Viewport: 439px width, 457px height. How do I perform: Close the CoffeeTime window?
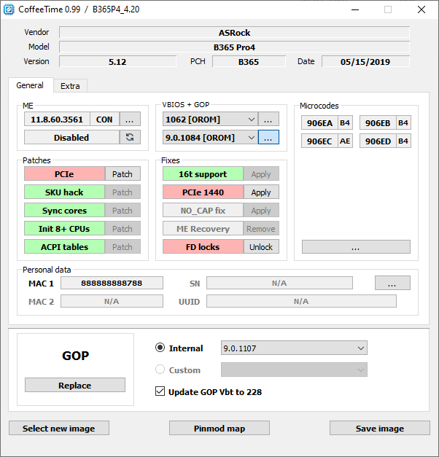(x=421, y=9)
